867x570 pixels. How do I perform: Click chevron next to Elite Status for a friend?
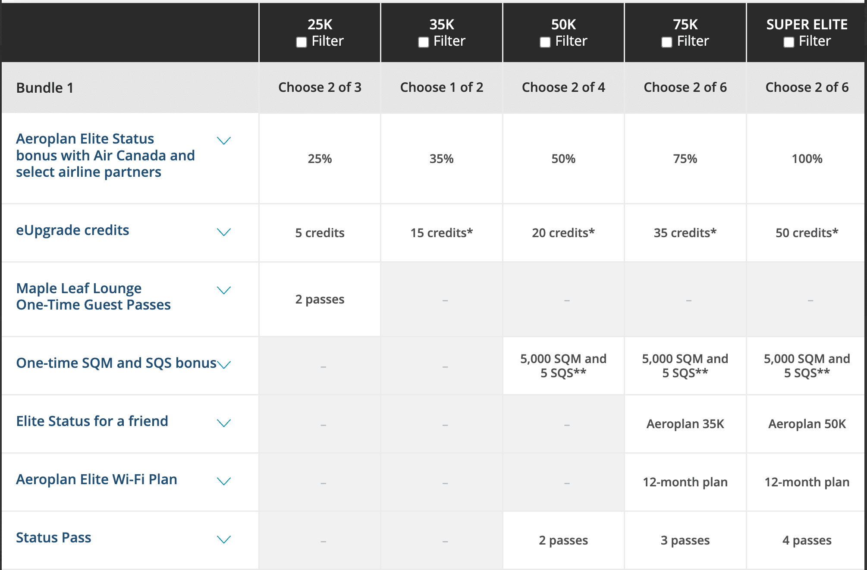(x=224, y=423)
